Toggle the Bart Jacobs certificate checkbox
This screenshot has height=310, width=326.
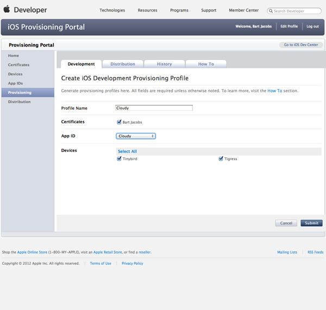point(119,122)
